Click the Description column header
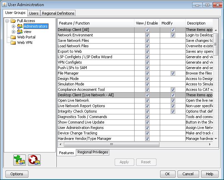 (x=196, y=23)
